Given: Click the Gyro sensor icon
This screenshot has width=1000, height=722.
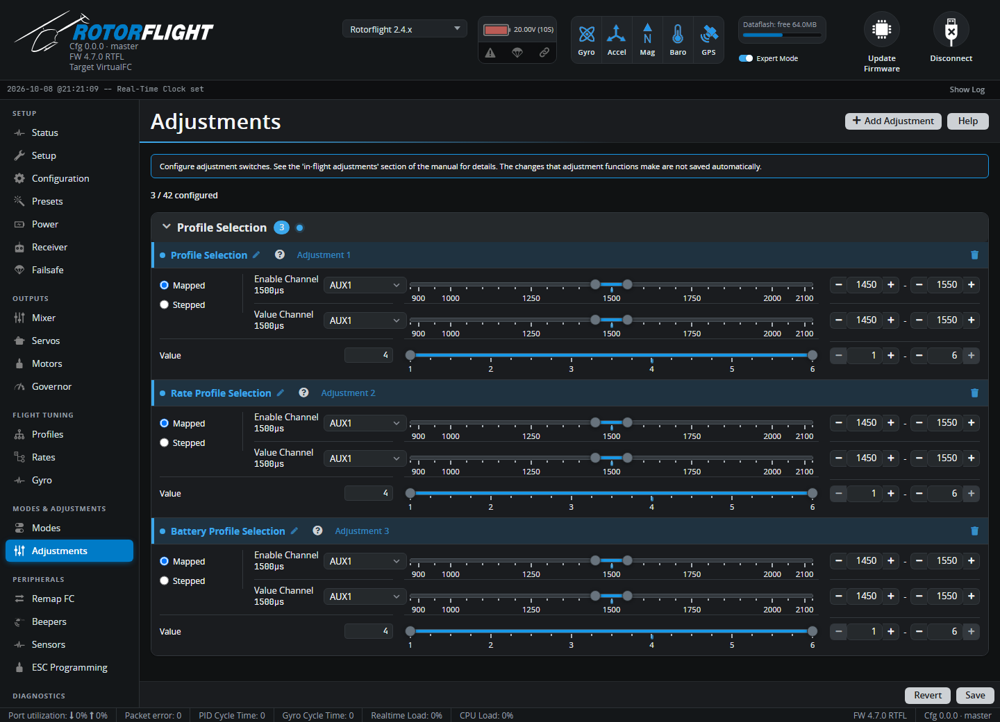Looking at the screenshot, I should [587, 33].
